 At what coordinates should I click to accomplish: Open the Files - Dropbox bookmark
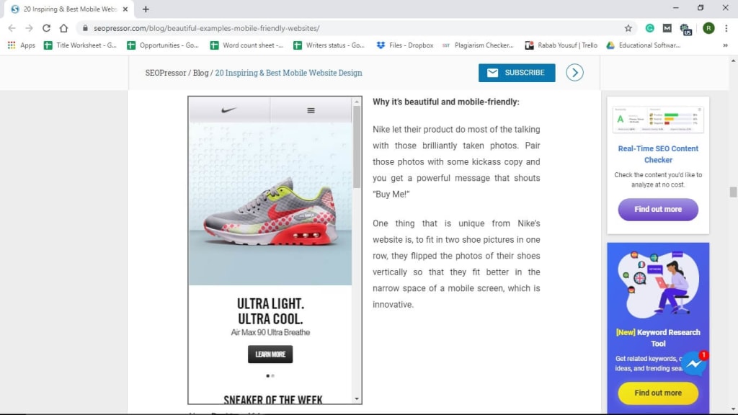[x=405, y=45]
